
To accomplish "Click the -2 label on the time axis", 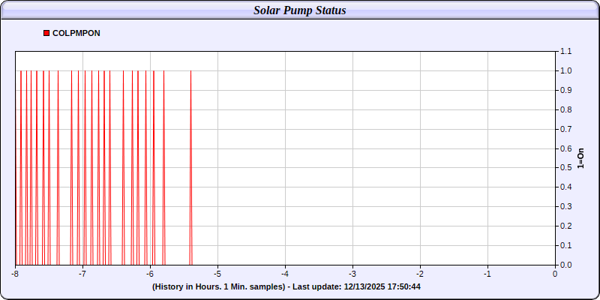I will point(419,274).
